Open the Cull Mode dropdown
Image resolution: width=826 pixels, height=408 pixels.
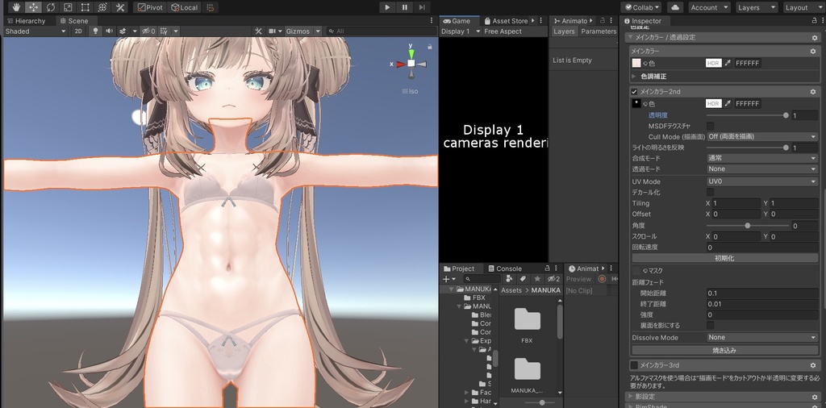pos(762,137)
